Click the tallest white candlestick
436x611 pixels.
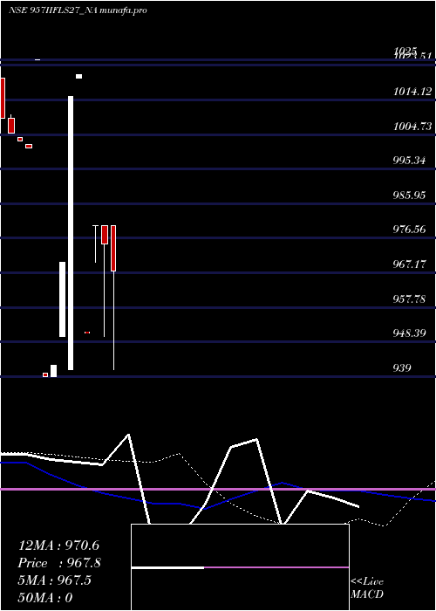click(x=71, y=233)
